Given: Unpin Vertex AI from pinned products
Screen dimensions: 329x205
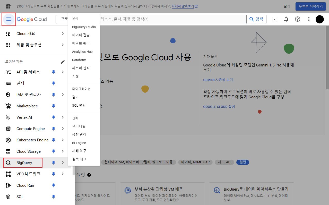Looking at the screenshot, I should 54,117.
